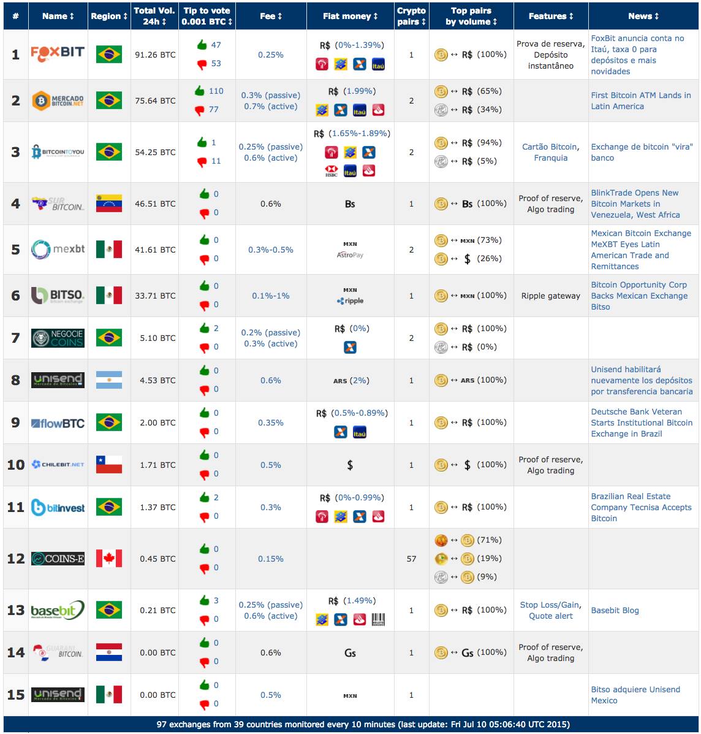Image resolution: width=701 pixels, height=734 pixels.
Task: Sort by Total Vol. 24h column
Action: coord(154,16)
